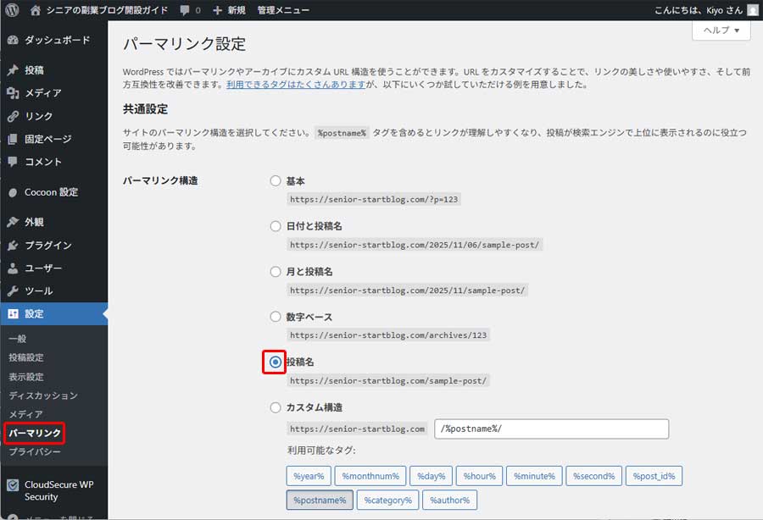This screenshot has height=520, width=763.
Task: Select the 日付と投稿名 option
Action: point(275,225)
